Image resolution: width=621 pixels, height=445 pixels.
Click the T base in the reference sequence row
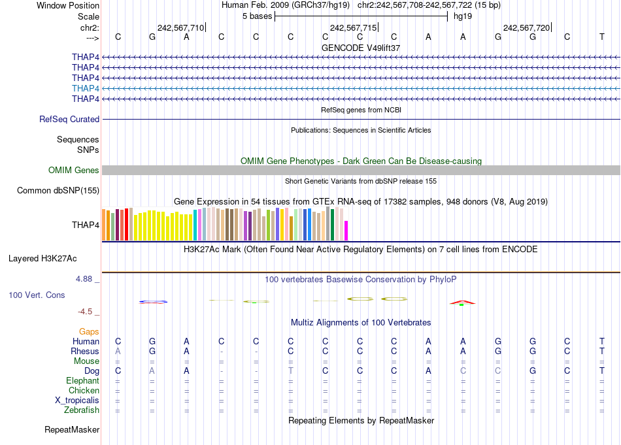click(x=601, y=37)
